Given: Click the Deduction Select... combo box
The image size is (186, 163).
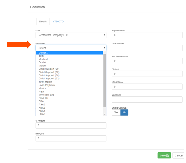Looking at the screenshot, I should [x=71, y=48].
